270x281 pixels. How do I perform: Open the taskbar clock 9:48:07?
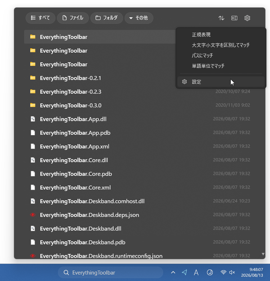tap(252, 272)
